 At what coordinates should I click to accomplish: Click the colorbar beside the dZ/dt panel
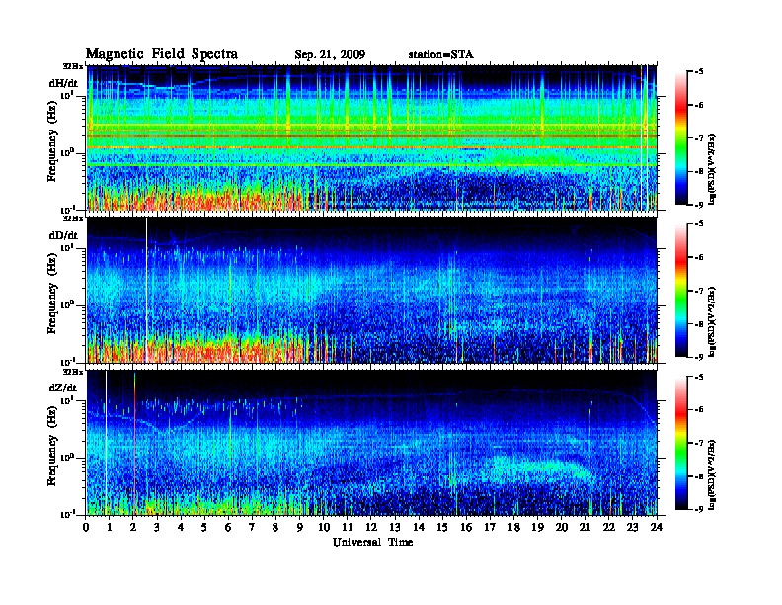coord(681,443)
